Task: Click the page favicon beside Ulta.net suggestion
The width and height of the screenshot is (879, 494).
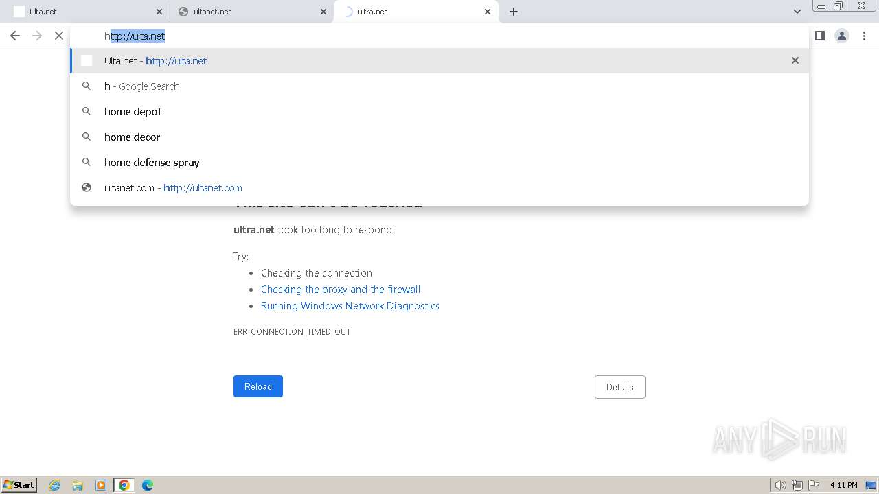Action: pyautogui.click(x=87, y=60)
